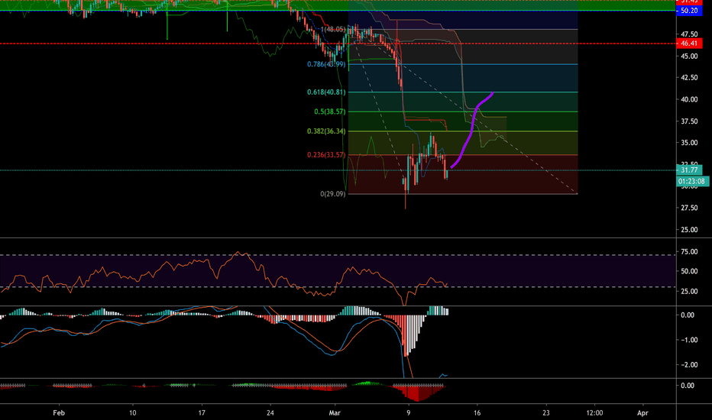Click the Feb date on time axis

coord(59,412)
